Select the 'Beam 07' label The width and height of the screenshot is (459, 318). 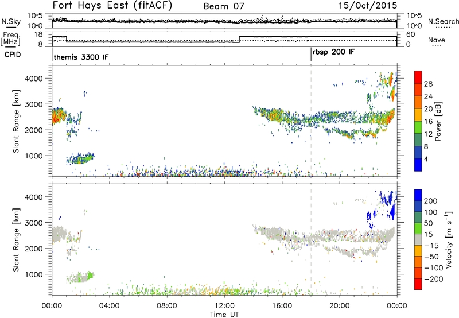tap(224, 6)
